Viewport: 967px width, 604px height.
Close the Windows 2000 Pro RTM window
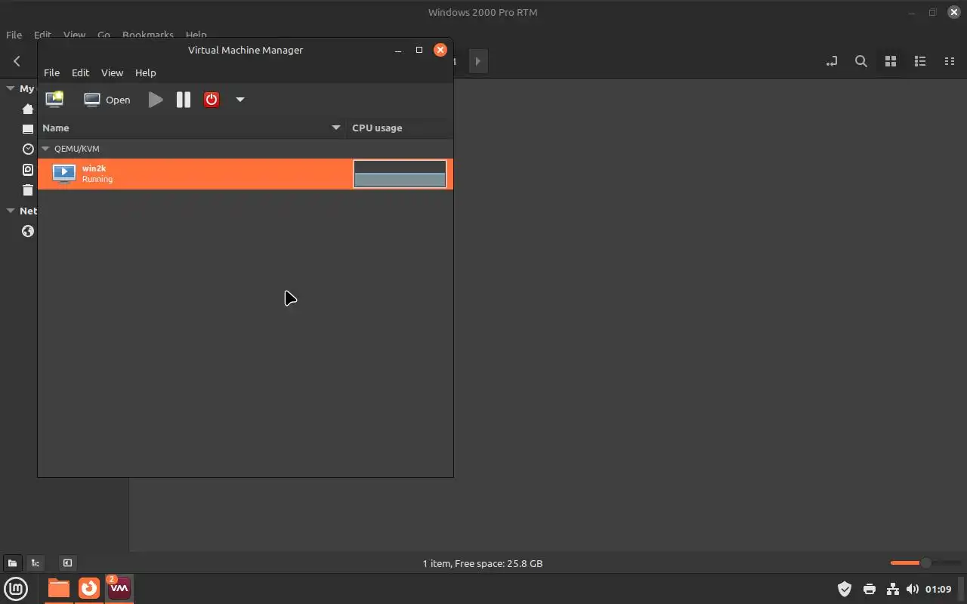click(953, 12)
